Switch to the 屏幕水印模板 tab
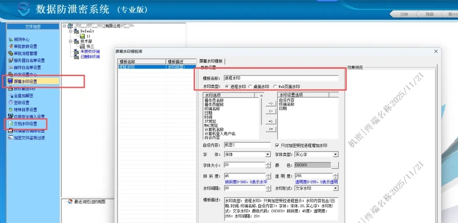The image size is (458, 223). tap(211, 61)
